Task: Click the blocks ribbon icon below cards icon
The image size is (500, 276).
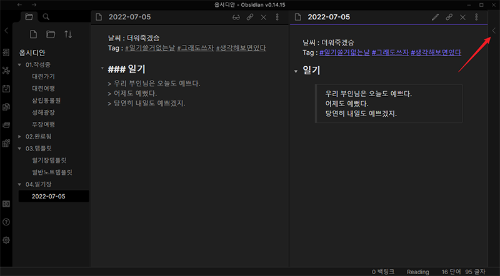Action: coord(6,143)
